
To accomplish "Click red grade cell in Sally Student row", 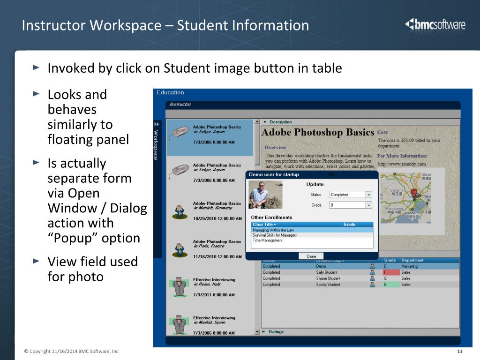I will click(391, 272).
